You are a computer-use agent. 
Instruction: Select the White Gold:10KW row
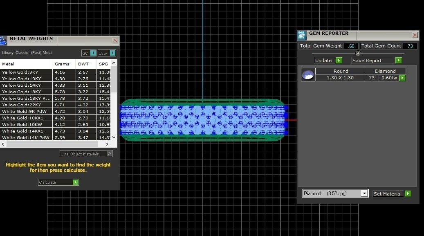[x=56, y=124]
